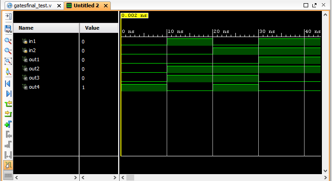Click the value 0 of out3
Viewport: 332px width, 181px height.
[83, 78]
